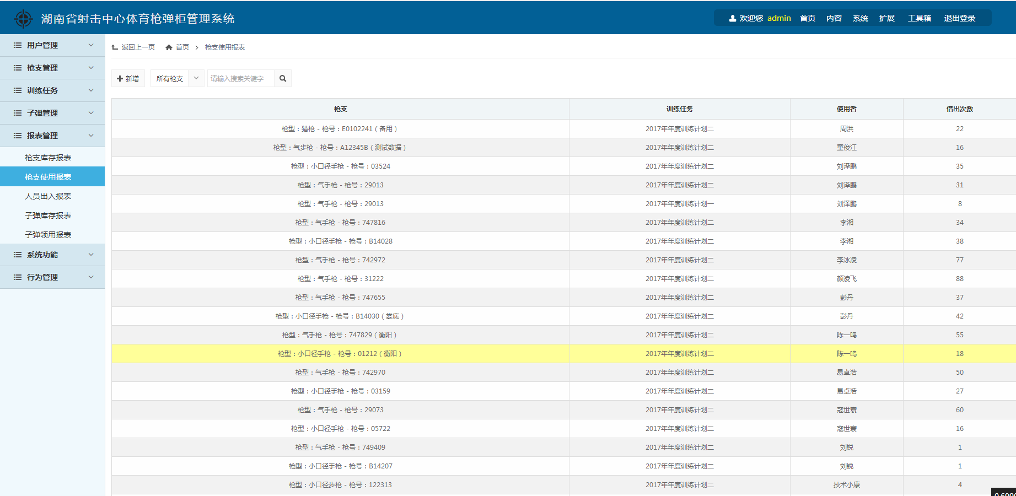Image resolution: width=1016 pixels, height=496 pixels.
Task: Focus the search keyword input field
Action: click(x=240, y=79)
